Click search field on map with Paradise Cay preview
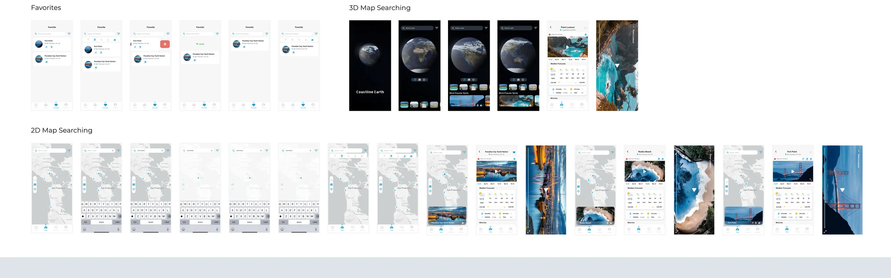The height and width of the screenshot is (278, 891). tap(445, 153)
